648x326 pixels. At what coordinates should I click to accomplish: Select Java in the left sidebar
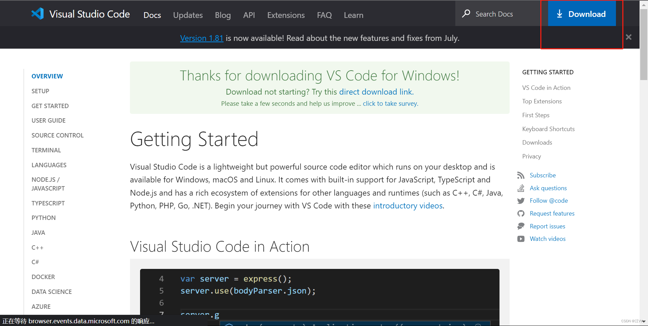tap(38, 233)
